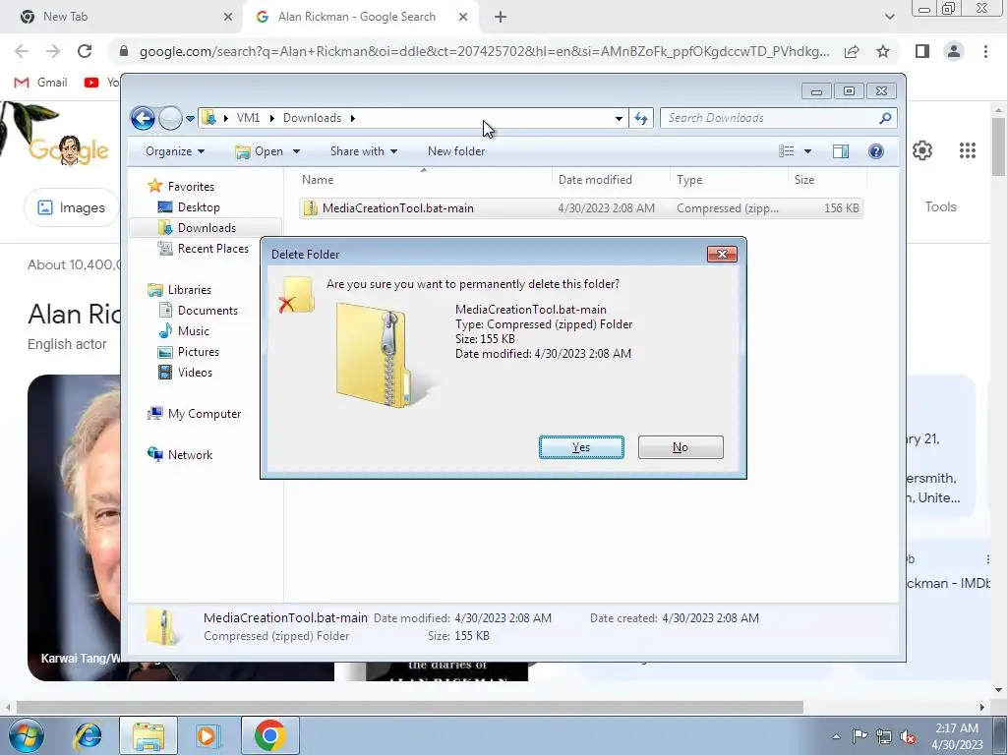1007x755 pixels.
Task: Sort by Size column header
Action: [x=827, y=180]
